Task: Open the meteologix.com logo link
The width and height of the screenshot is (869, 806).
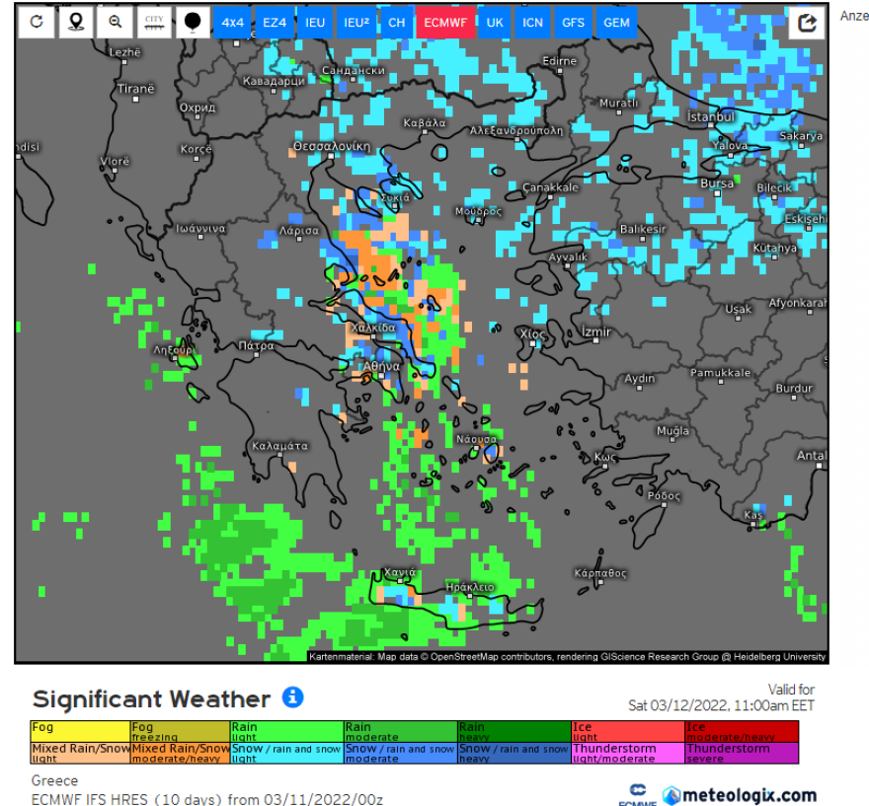Action: (740, 795)
